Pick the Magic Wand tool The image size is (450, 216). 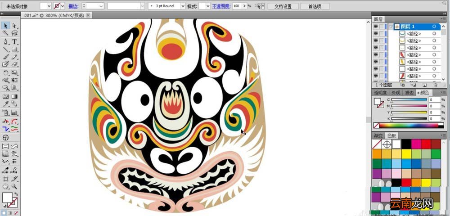[5, 33]
